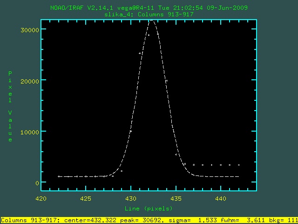Click the 30000 y-axis tick label
The width and height of the screenshot is (298, 224).
point(30,30)
